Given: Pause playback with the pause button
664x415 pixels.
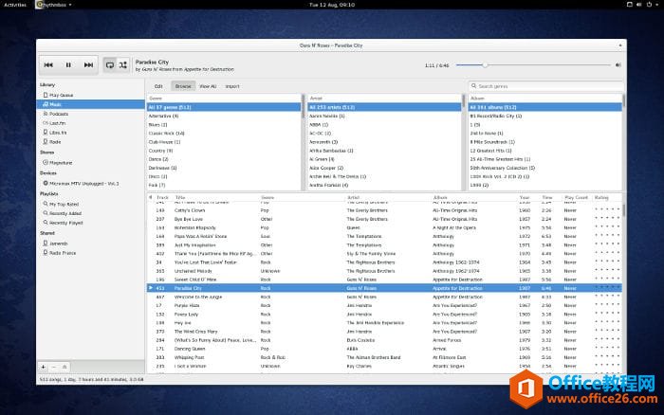Looking at the screenshot, I should click(x=68, y=64).
